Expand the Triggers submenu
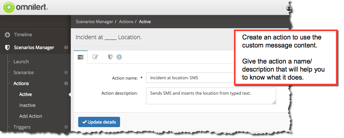The image size is (344, 138). coord(66,127)
